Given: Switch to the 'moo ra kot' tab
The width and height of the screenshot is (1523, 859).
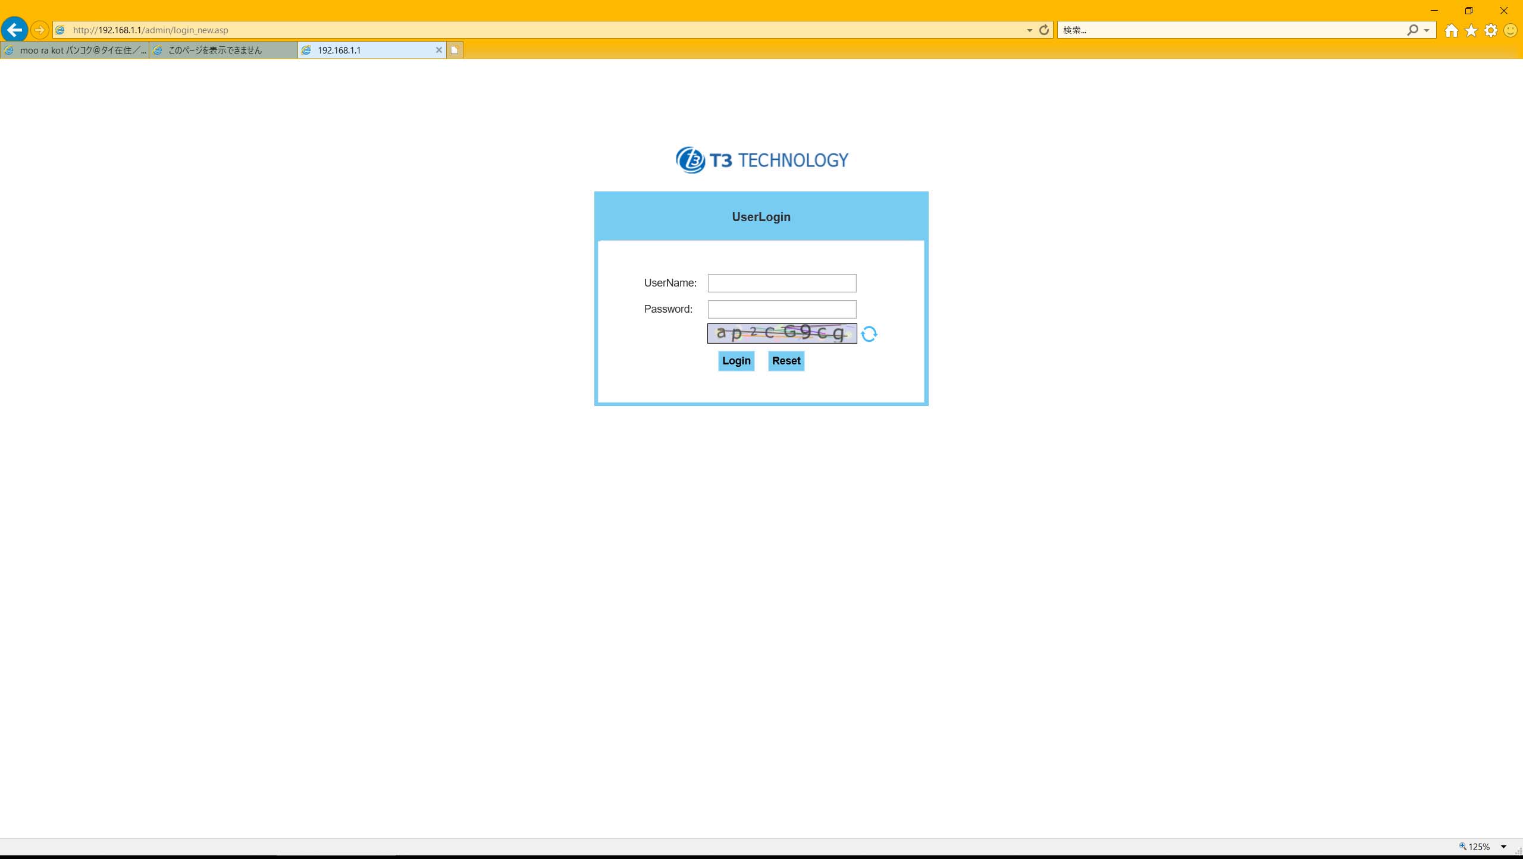Looking at the screenshot, I should point(75,50).
